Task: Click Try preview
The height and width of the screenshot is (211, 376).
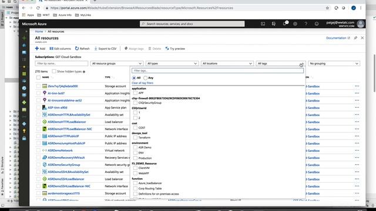Action: point(175,49)
